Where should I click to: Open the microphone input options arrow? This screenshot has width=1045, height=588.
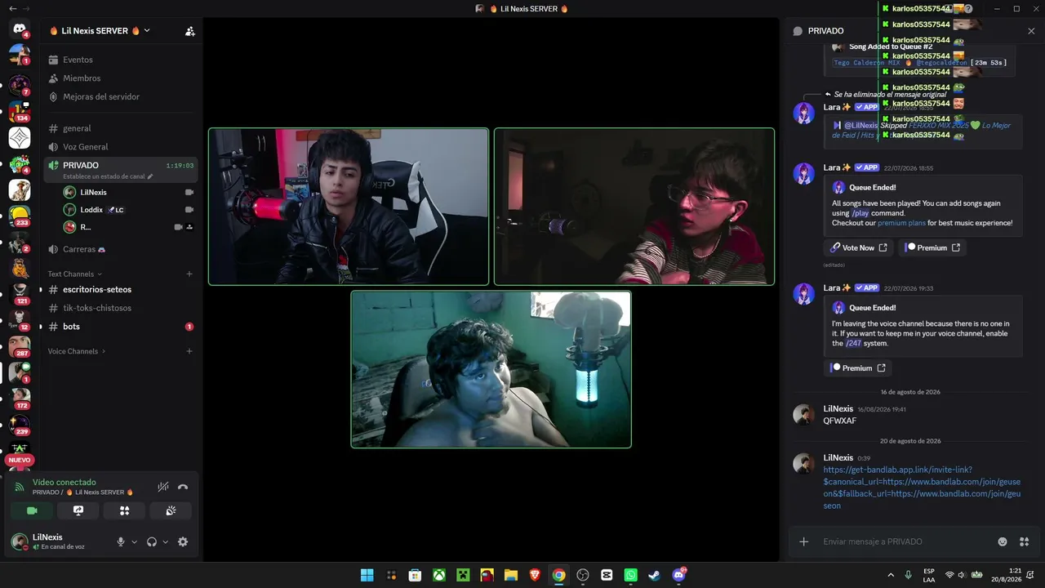click(135, 541)
